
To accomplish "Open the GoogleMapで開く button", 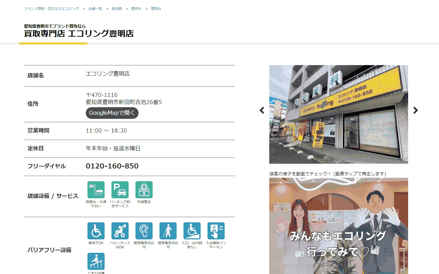I will pyautogui.click(x=112, y=113).
